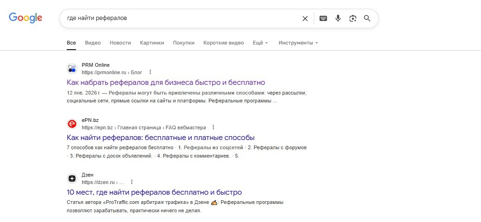Screen dimensions: 481x222
Task: Open search by image (Lens) camera
Action: [x=353, y=19]
